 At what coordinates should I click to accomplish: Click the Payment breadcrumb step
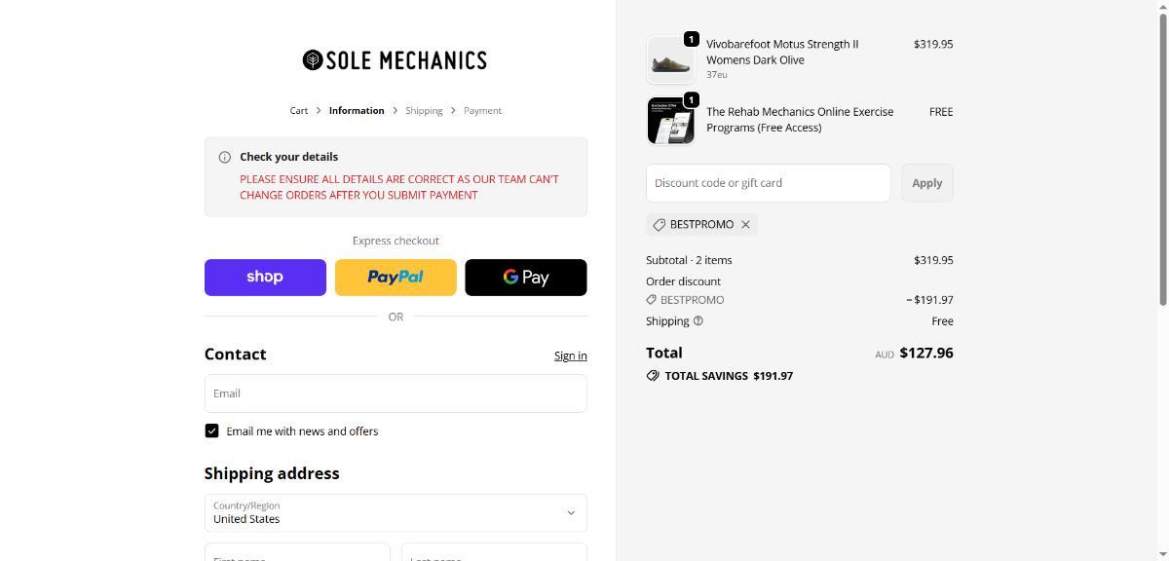482,111
